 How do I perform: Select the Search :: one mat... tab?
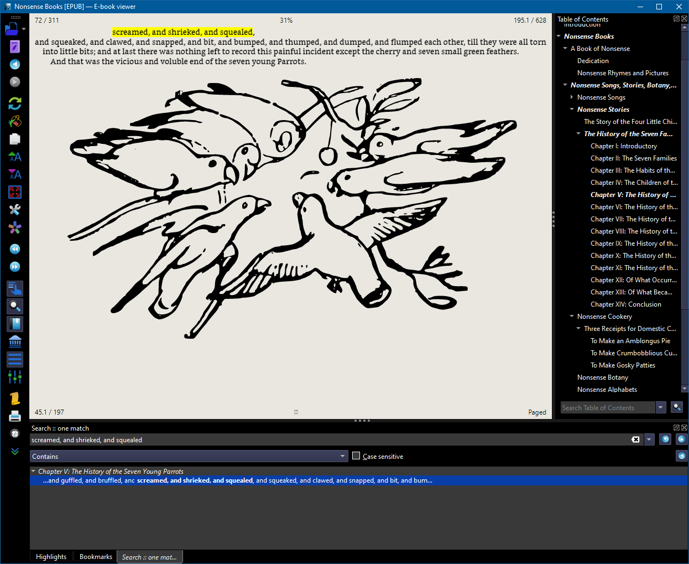click(x=149, y=557)
